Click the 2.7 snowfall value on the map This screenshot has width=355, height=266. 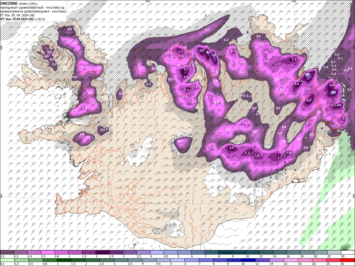(x=334, y=106)
